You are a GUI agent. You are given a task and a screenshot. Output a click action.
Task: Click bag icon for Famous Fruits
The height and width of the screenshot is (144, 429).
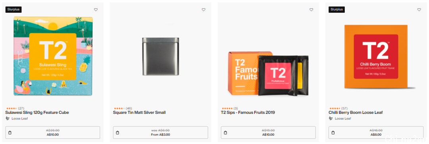[226, 132]
